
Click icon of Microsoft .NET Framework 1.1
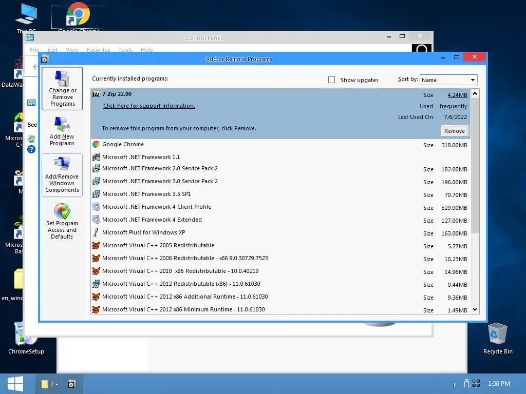tap(96, 157)
